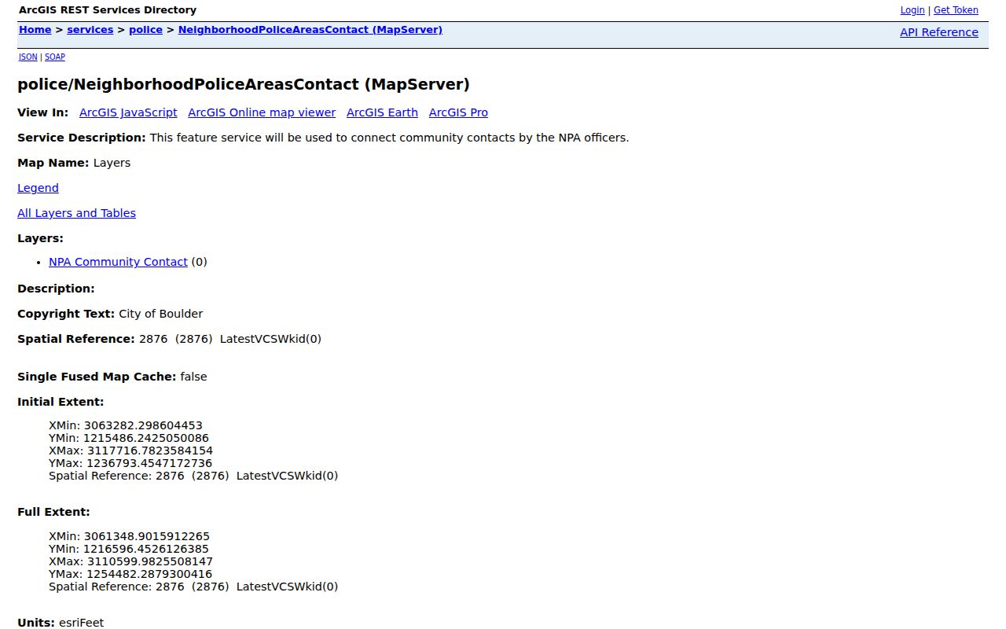Click Initial Extent YMax value 1236793.4547172736
Image resolution: width=1006 pixels, height=629 pixels.
click(149, 464)
